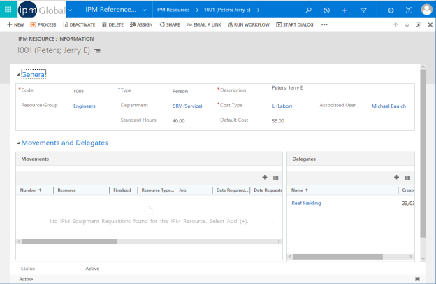Collapse the General section

click(18, 74)
